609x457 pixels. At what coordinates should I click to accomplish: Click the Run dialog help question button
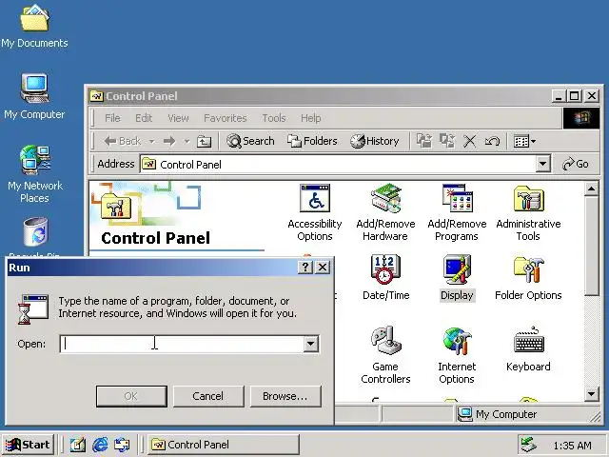pos(305,268)
